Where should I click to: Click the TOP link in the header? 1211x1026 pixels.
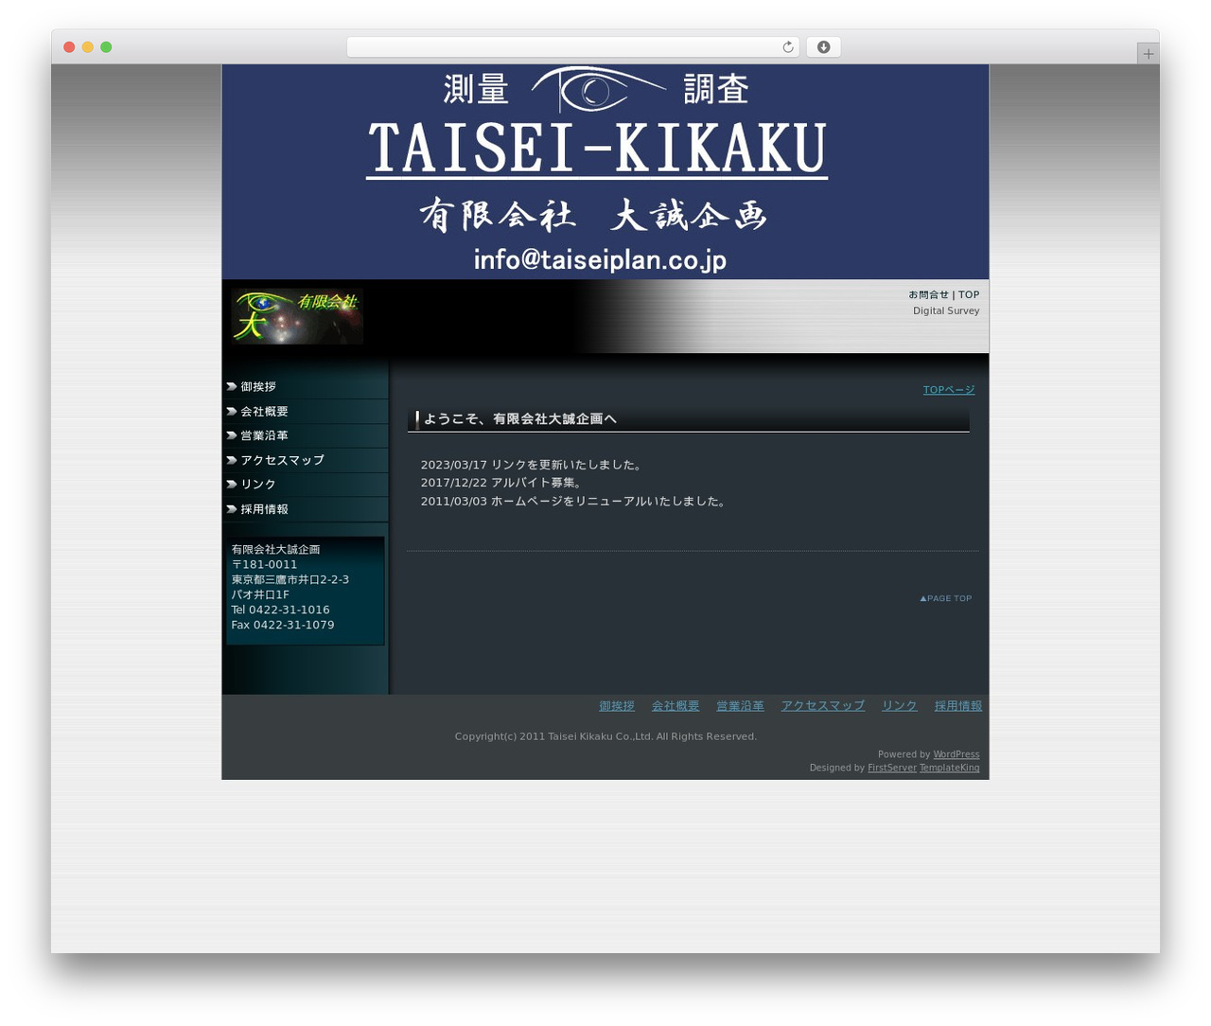pos(969,295)
